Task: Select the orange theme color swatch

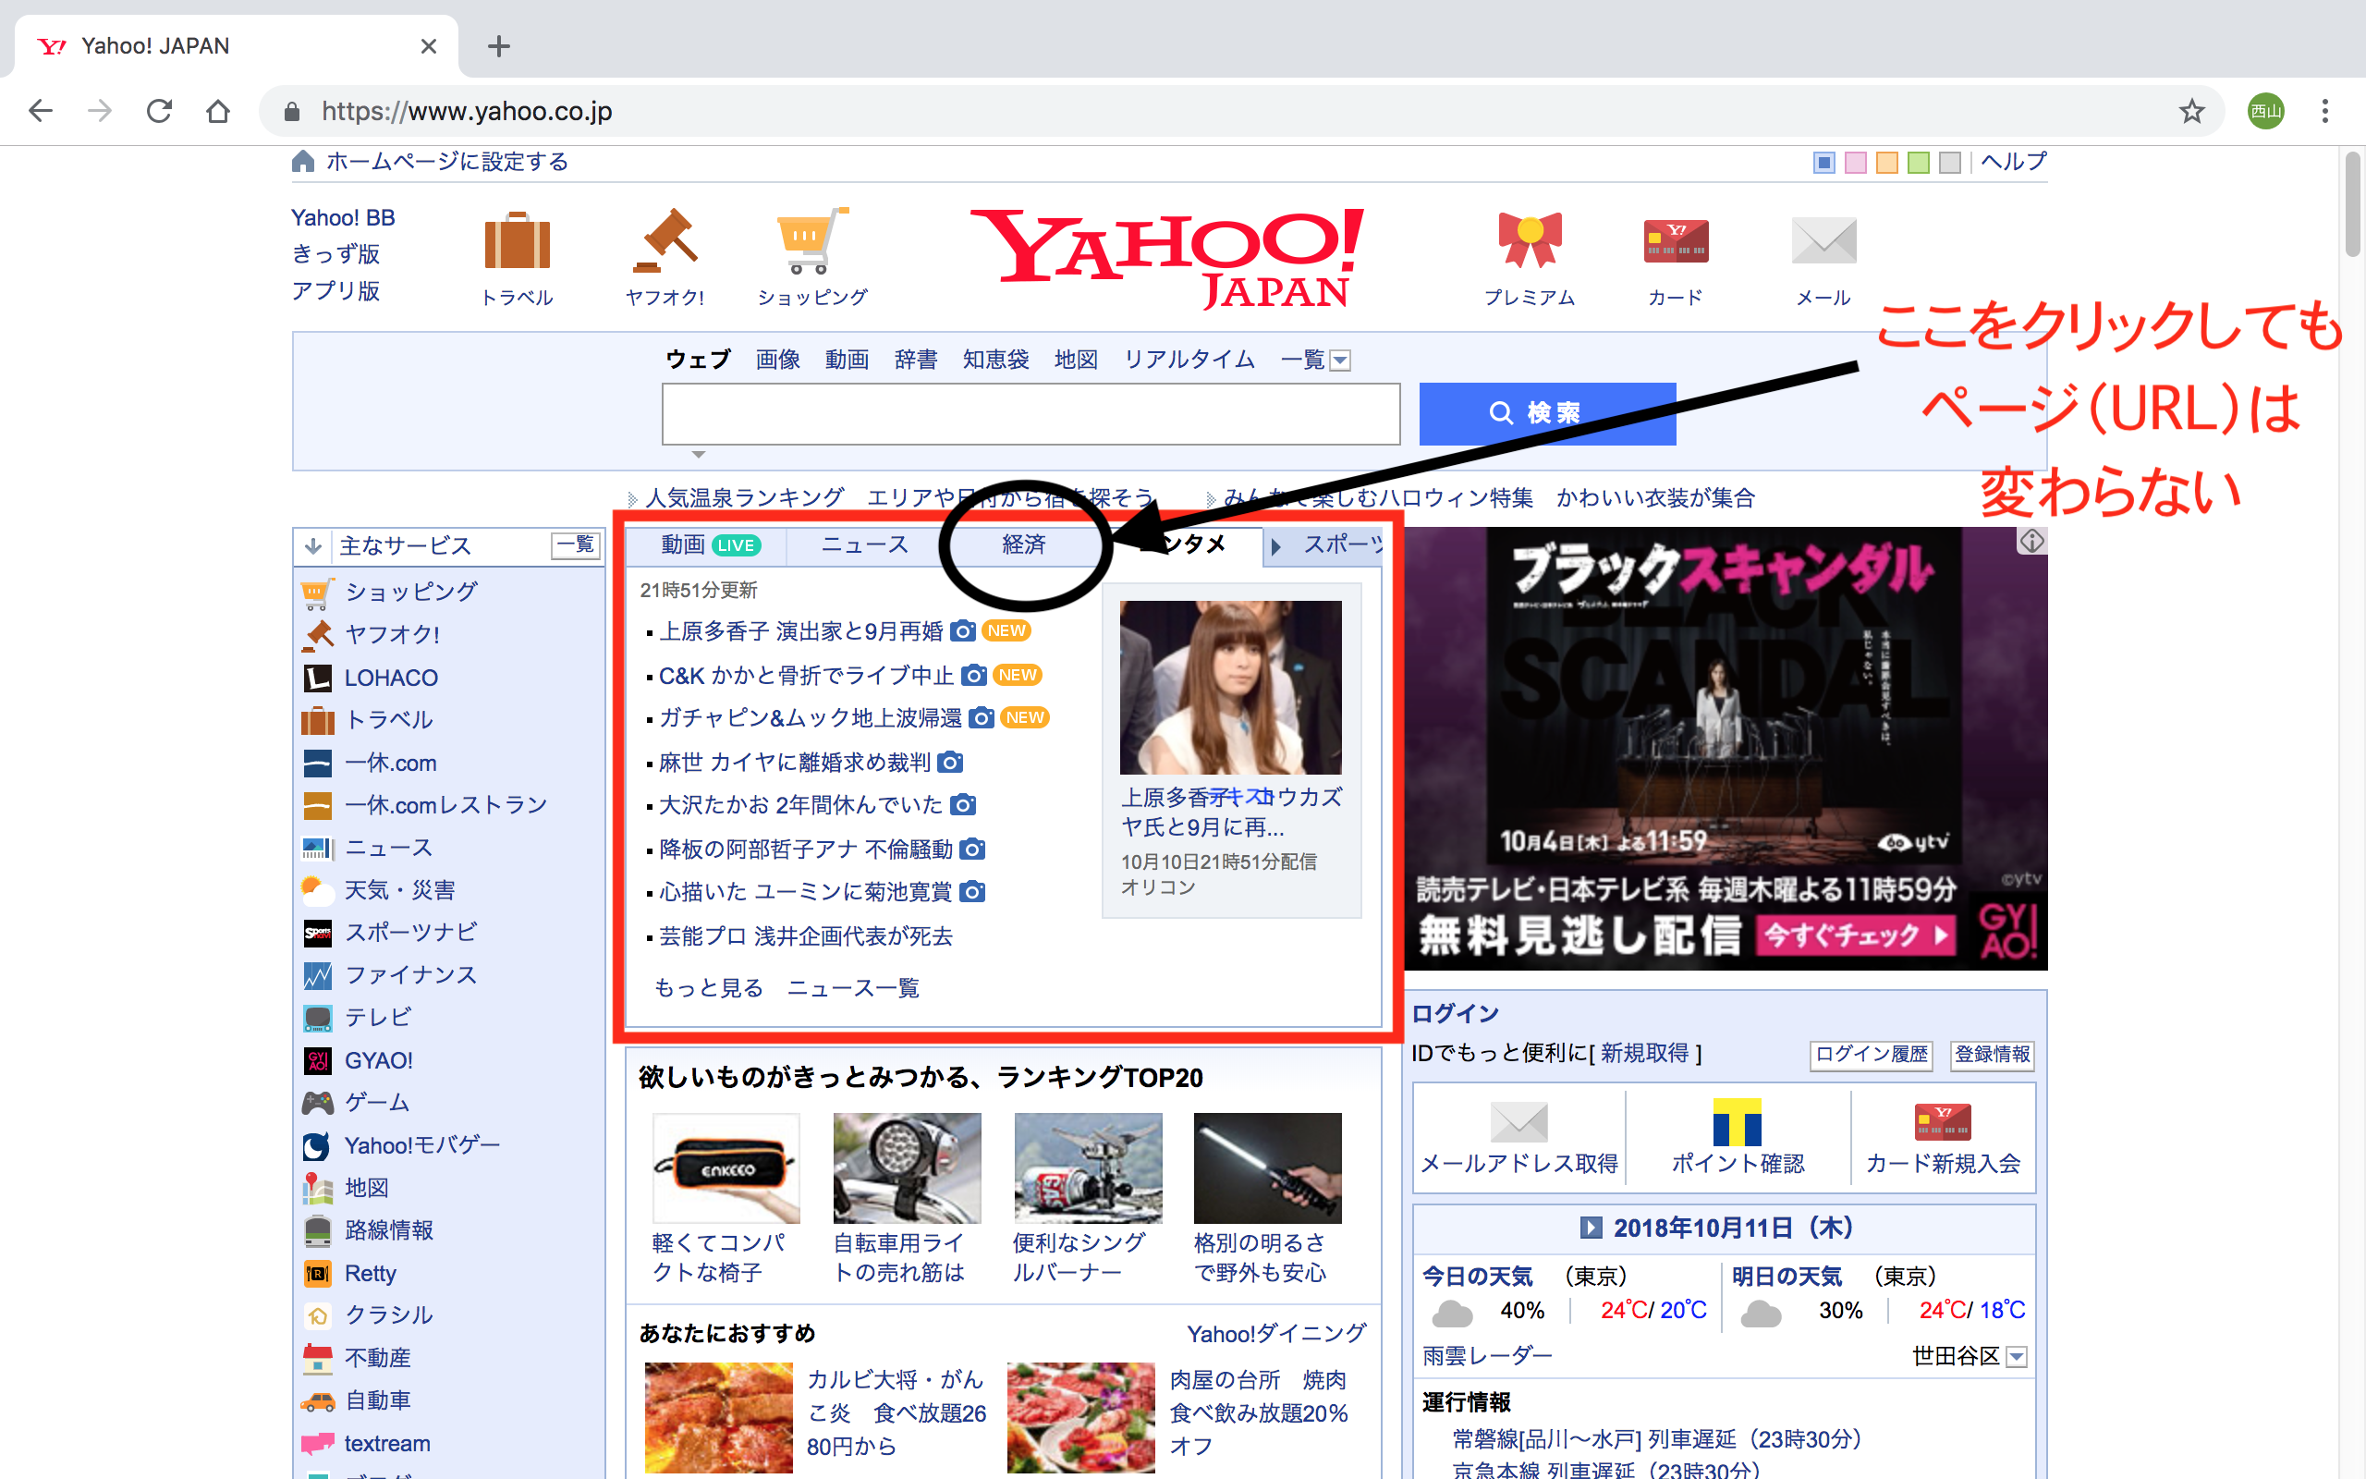Action: [x=1887, y=163]
